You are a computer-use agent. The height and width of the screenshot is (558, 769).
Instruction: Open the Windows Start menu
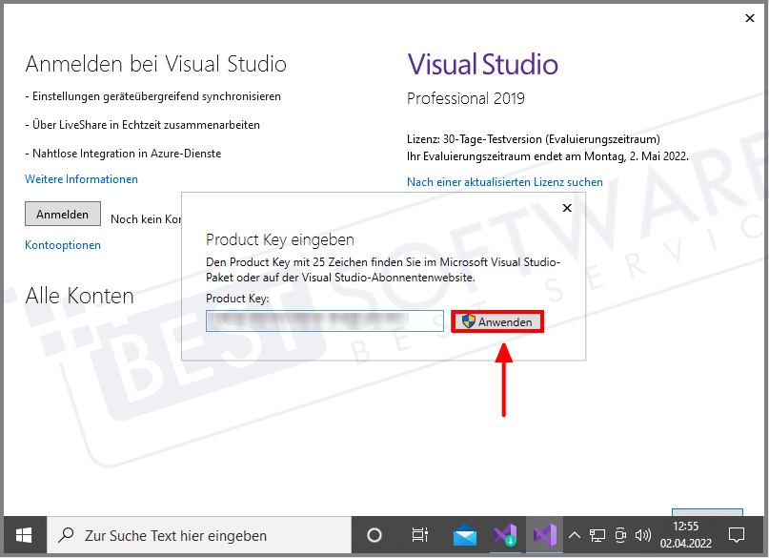pyautogui.click(x=23, y=535)
